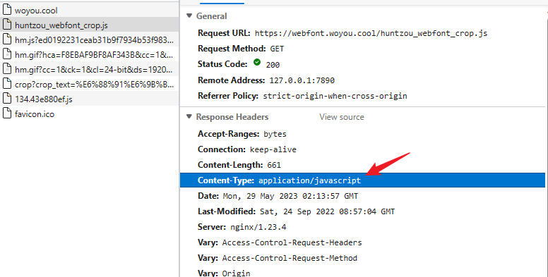Collapse the General section
The width and height of the screenshot is (548, 277).
click(x=189, y=16)
